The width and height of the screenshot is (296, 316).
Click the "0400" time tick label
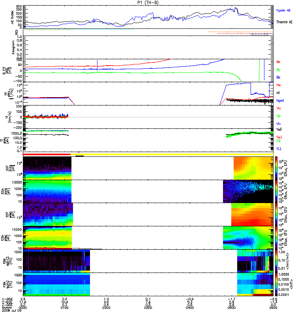click(190, 308)
